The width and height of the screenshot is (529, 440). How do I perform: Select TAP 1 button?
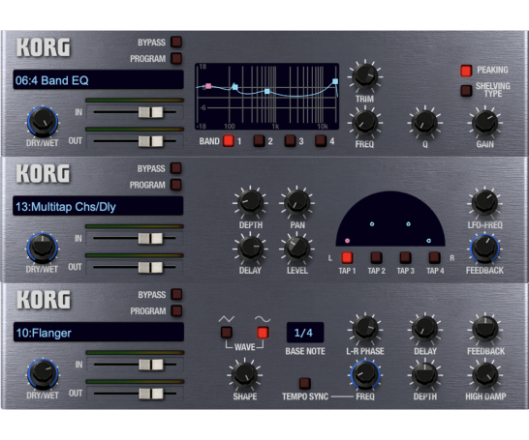click(x=347, y=257)
